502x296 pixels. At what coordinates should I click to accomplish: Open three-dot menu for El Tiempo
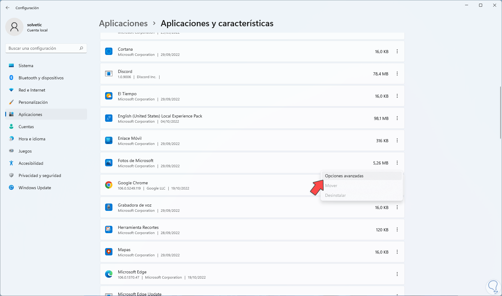[397, 96]
